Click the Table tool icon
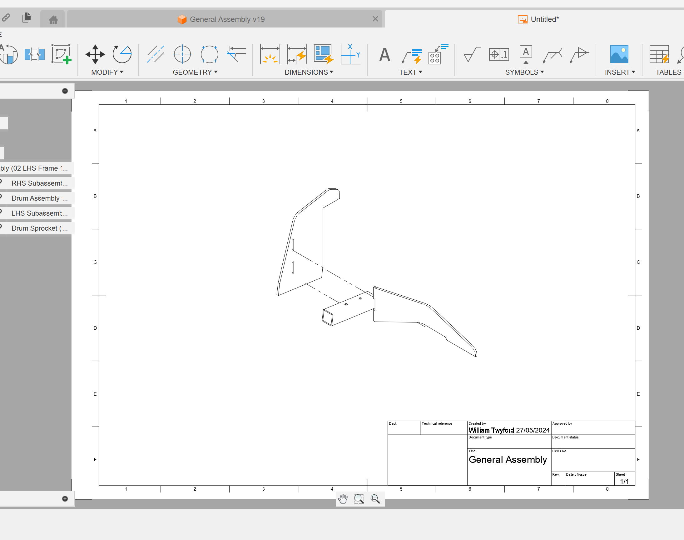This screenshot has height=540, width=684. tap(660, 54)
